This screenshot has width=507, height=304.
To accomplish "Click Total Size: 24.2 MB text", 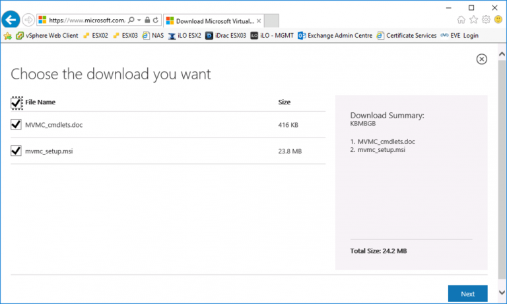I will (x=379, y=251).
